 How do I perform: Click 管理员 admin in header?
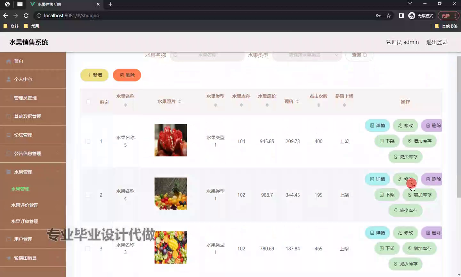tap(402, 42)
